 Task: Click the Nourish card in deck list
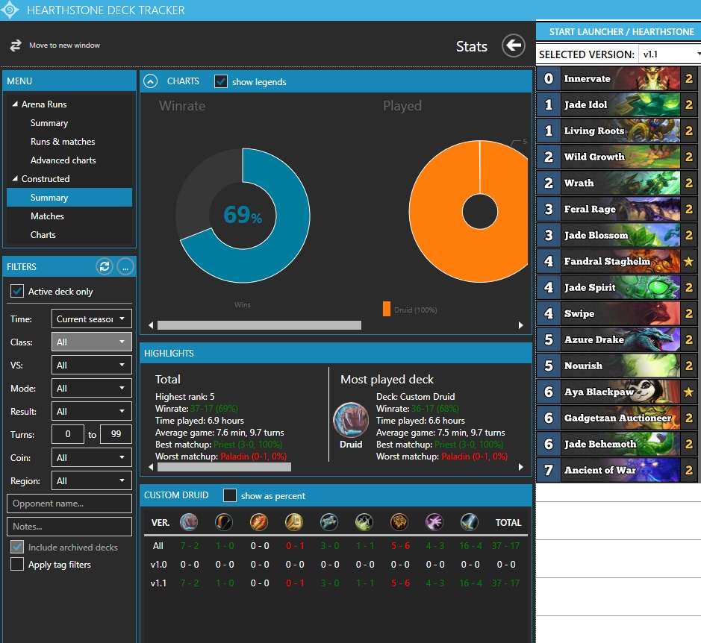click(617, 366)
